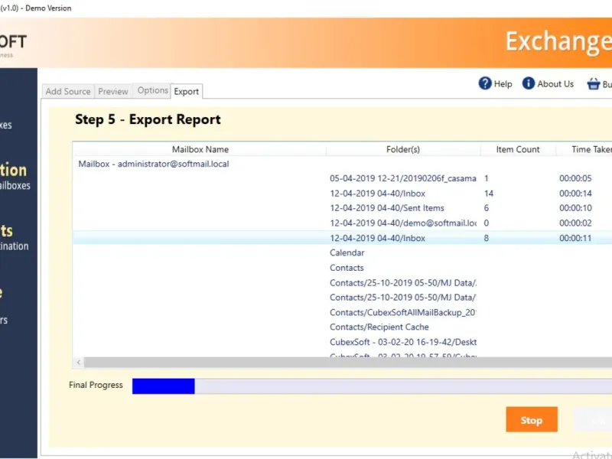Screen dimensions: 612x459
Task: Select the Contacts folder row
Action: pyautogui.click(x=343, y=268)
